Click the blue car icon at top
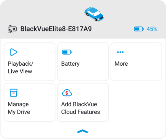The width and height of the screenshot is (166, 139). tap(94, 14)
